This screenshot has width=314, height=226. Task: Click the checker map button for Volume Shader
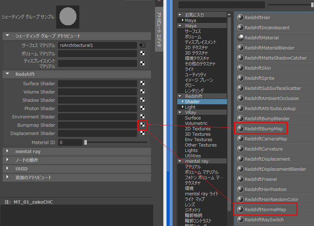click(142, 92)
